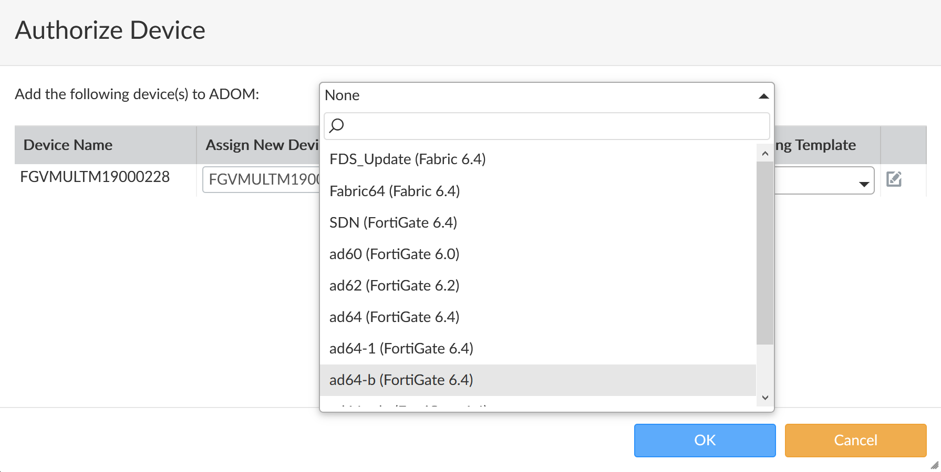Select ad60 (FortiGate 6.0) option
This screenshot has height=472, width=941.
coord(537,254)
